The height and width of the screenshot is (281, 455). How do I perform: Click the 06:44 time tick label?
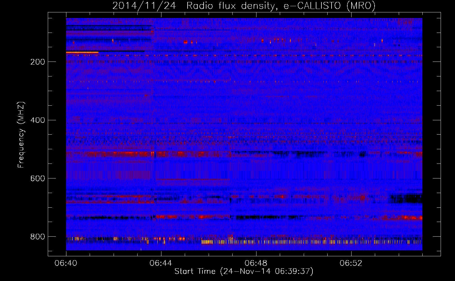click(161, 263)
